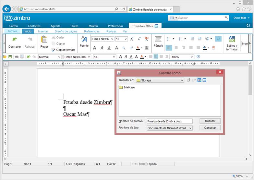254x180 pixels.
Task: Click the Cortar cut button
Action: pos(58,37)
